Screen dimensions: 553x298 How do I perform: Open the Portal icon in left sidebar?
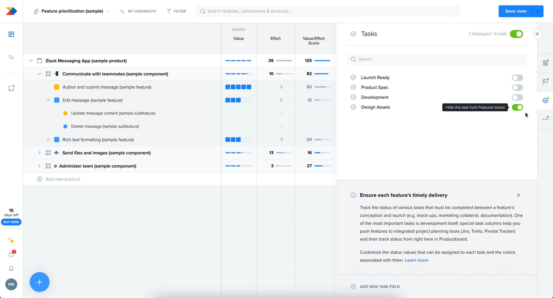coord(11,88)
